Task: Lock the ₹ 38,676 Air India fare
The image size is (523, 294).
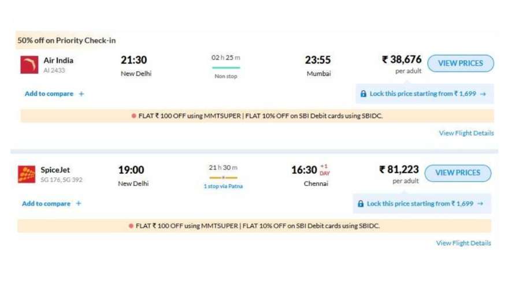Action: (424, 94)
